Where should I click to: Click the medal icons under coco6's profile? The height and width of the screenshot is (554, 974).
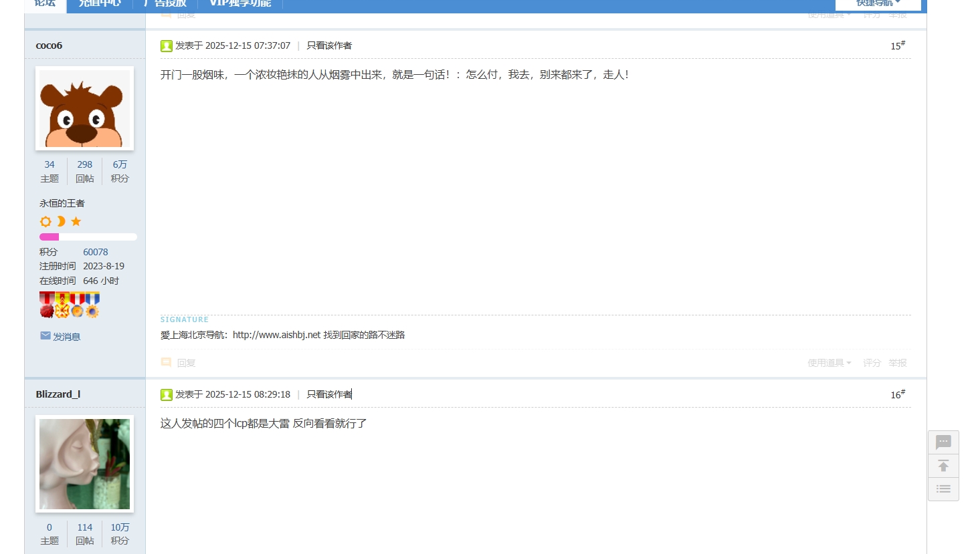coord(69,304)
